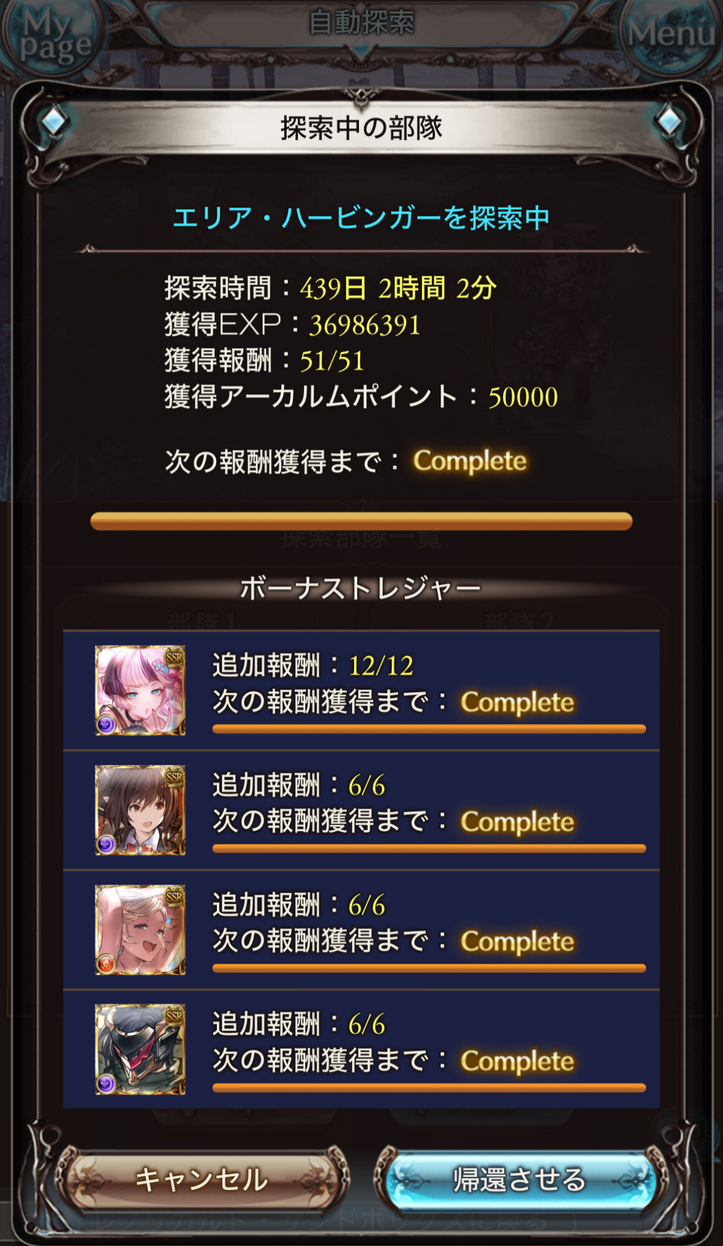Select the pink-haired SSR character portrait
This screenshot has width=723, height=1246.
(x=140, y=690)
